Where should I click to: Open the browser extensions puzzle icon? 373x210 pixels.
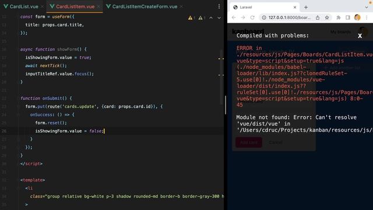(339, 17)
